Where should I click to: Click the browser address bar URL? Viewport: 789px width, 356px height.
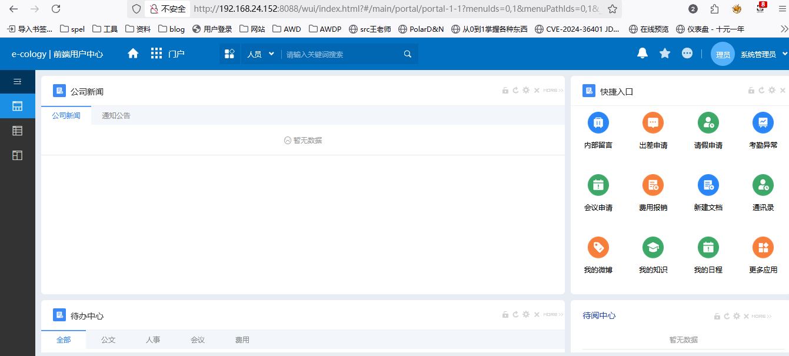tap(397, 9)
